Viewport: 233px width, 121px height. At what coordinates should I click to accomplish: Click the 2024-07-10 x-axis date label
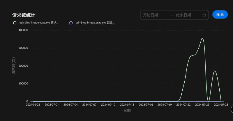pyautogui.click(x=108, y=104)
